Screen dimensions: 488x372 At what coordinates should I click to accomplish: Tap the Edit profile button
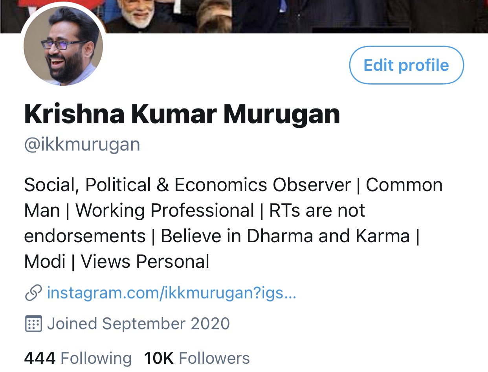point(406,65)
